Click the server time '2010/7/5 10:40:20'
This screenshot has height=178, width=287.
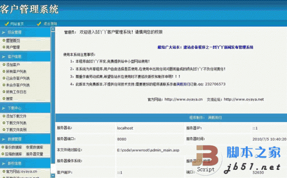coord(269,139)
